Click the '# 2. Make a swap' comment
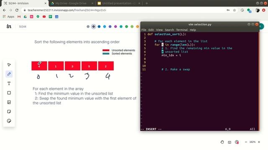Screen dimensions: 268x150 pos(175,70)
